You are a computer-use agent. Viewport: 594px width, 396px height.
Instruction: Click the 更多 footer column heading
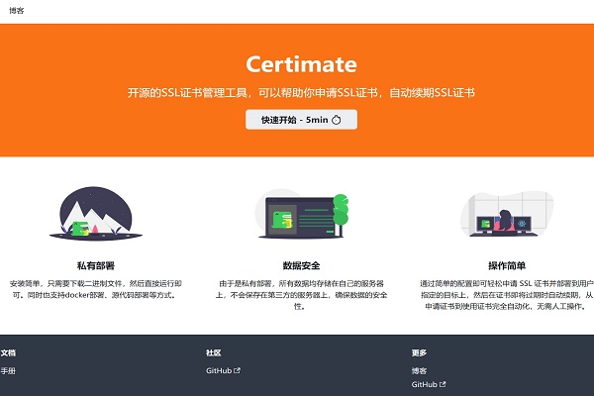pos(420,351)
